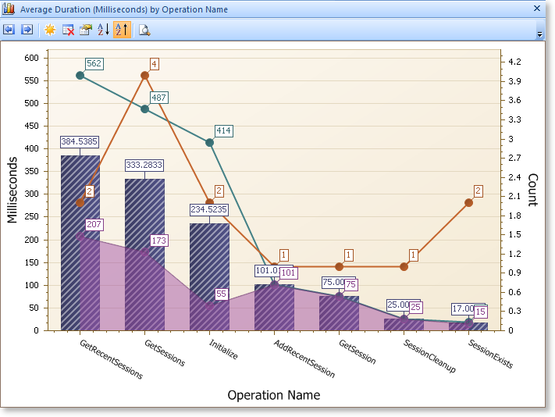Click the AddRecentSession axis label
The image size is (555, 417).
pyautogui.click(x=303, y=358)
